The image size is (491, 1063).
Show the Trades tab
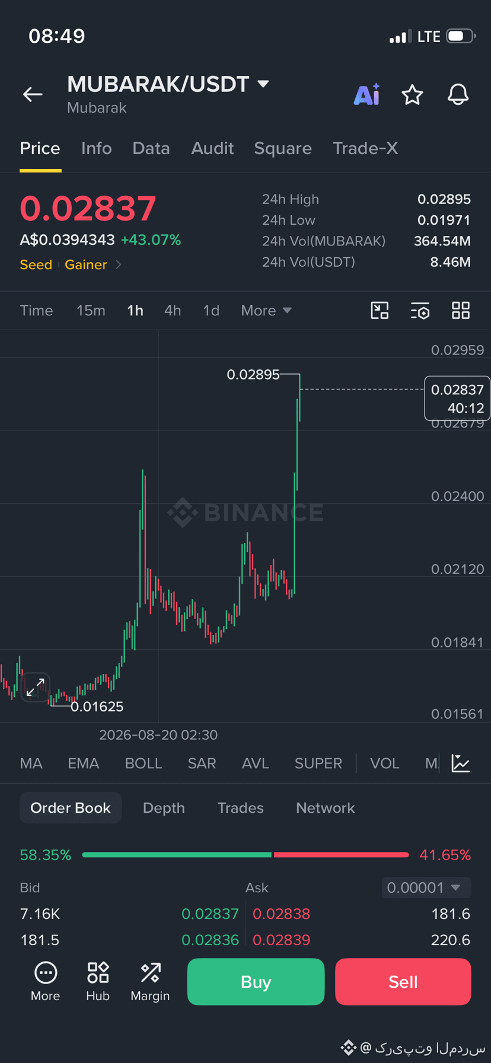click(x=240, y=808)
